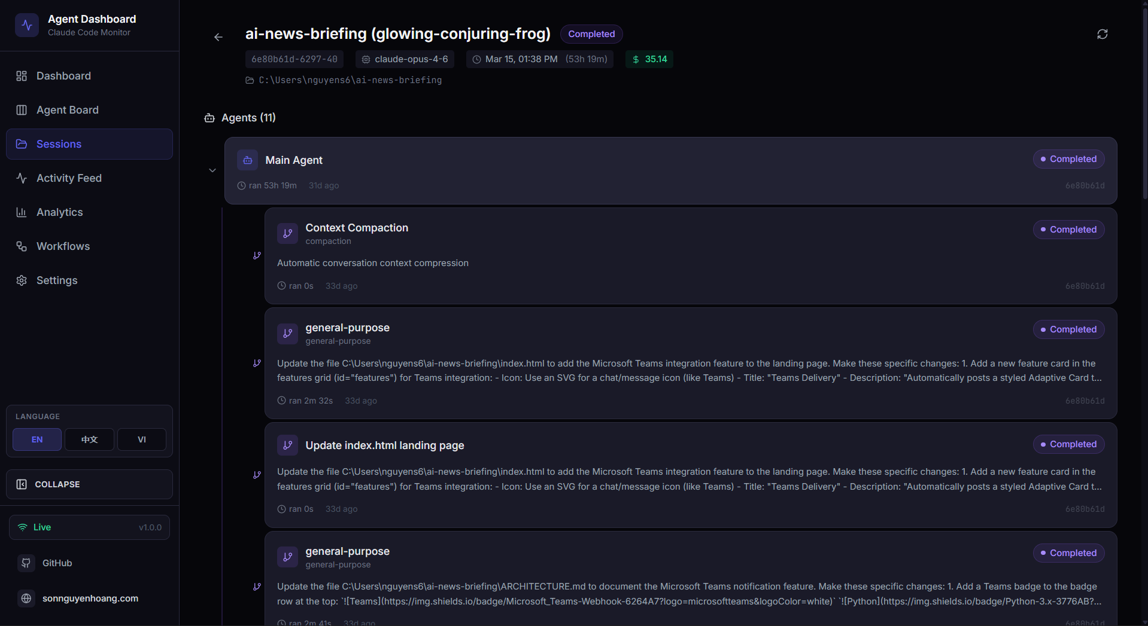Open Settings from the sidebar
This screenshot has height=626, width=1148.
pyautogui.click(x=57, y=280)
